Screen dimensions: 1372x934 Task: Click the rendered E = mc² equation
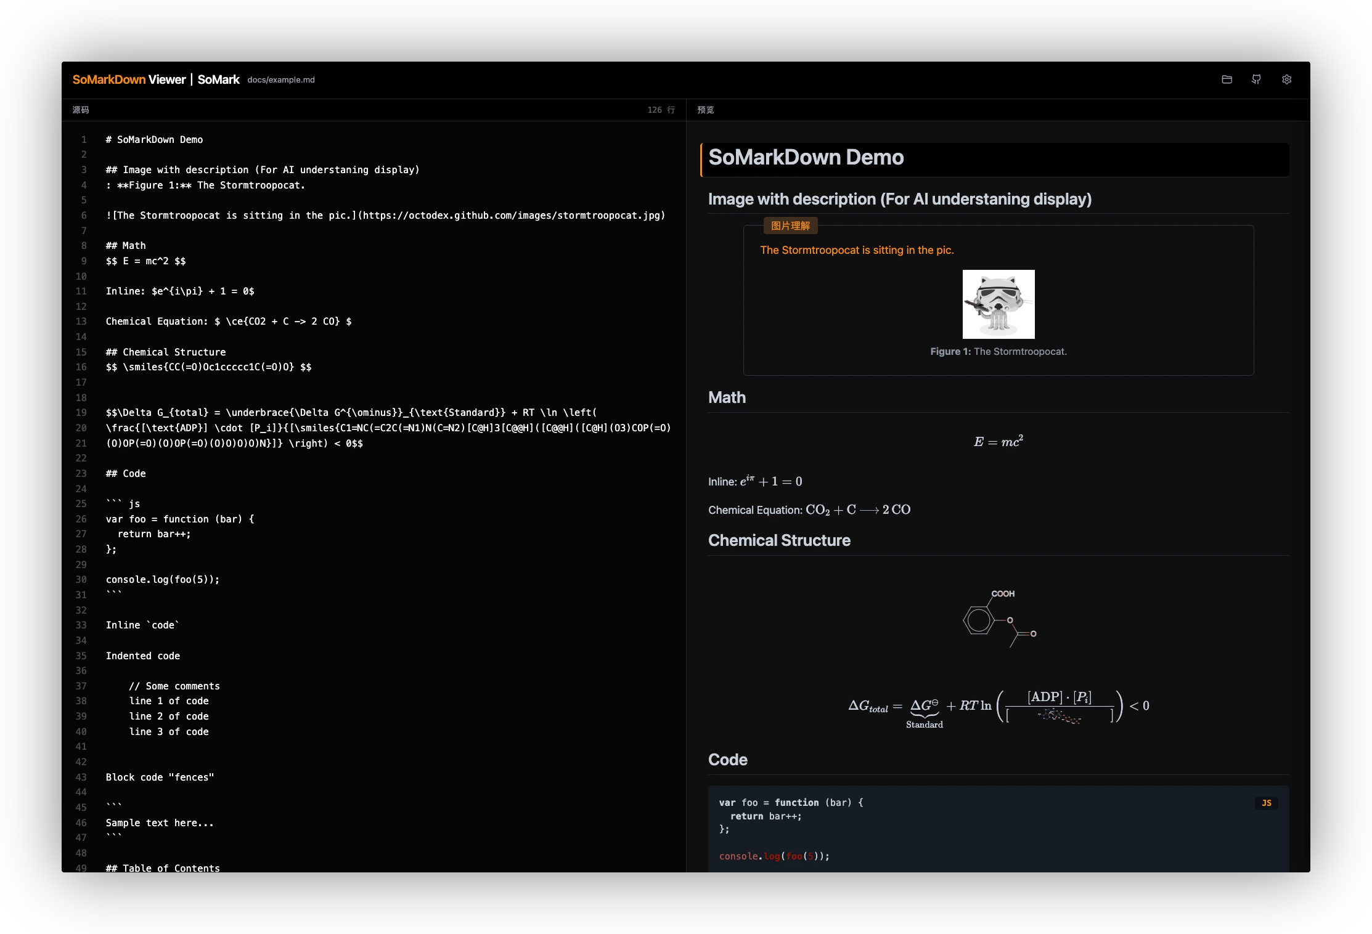[997, 441]
